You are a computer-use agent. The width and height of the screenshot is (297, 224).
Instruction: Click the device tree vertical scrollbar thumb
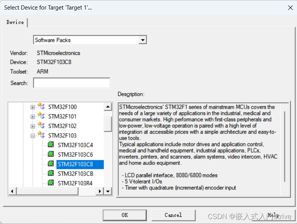click(x=108, y=124)
